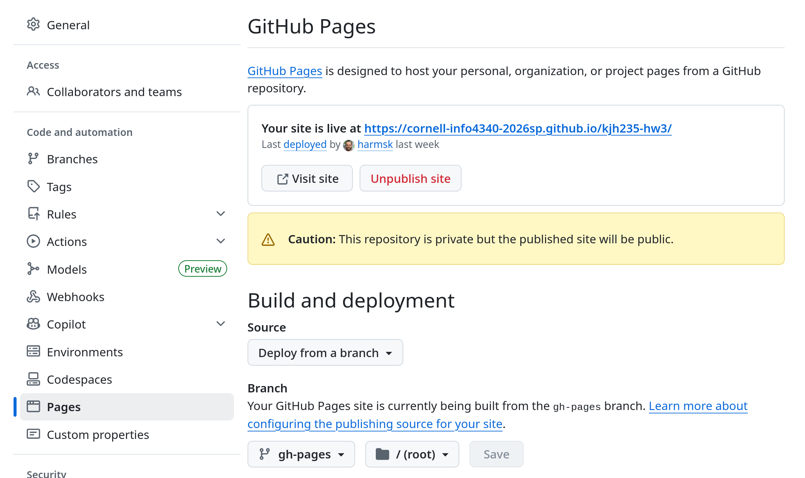The width and height of the screenshot is (805, 478).
Task: Expand the Rules section chevron
Action: 221,214
